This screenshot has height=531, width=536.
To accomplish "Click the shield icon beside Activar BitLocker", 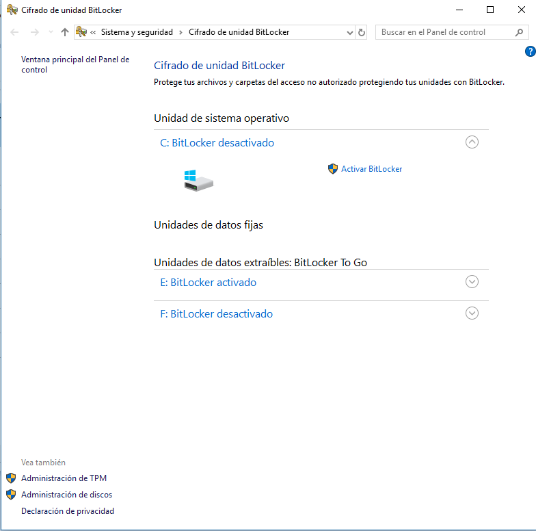I will coord(333,169).
